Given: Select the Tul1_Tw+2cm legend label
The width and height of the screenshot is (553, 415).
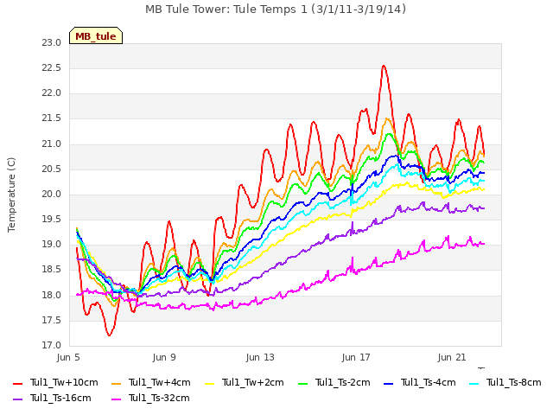Looking at the screenshot, I should coord(253,382).
